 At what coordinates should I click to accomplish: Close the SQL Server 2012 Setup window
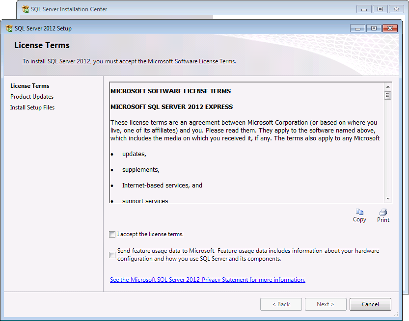pos(390,28)
